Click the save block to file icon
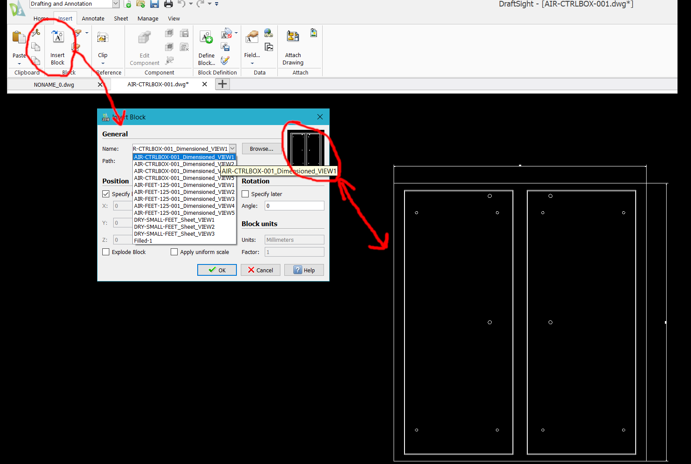This screenshot has height=464, width=691. pyautogui.click(x=225, y=47)
